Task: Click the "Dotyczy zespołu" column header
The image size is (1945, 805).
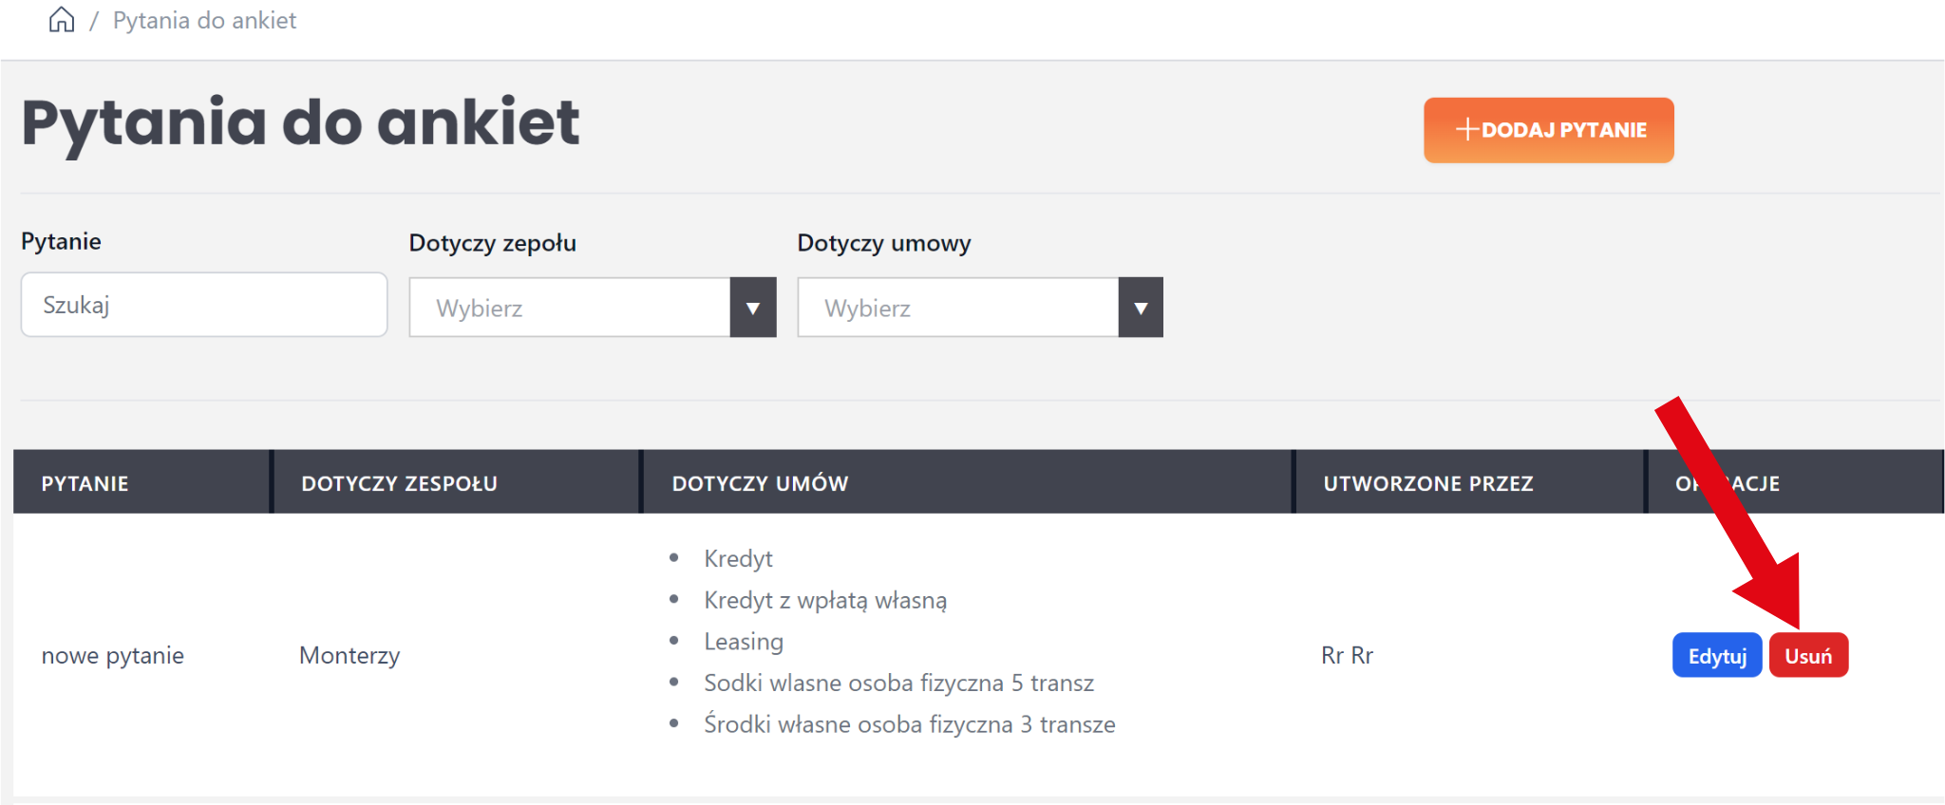Action: tap(399, 483)
